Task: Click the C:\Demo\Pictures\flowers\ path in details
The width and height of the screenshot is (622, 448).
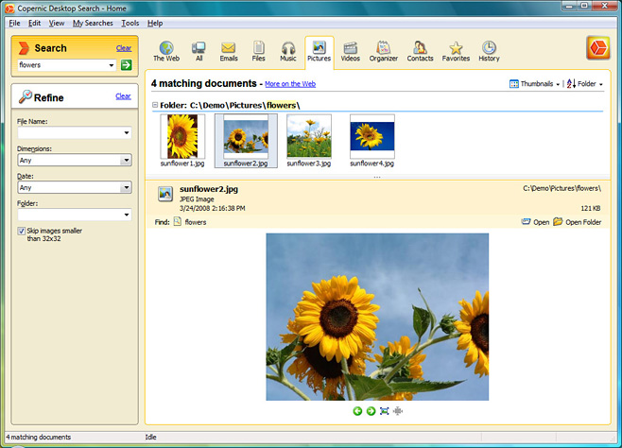Action: tap(562, 188)
